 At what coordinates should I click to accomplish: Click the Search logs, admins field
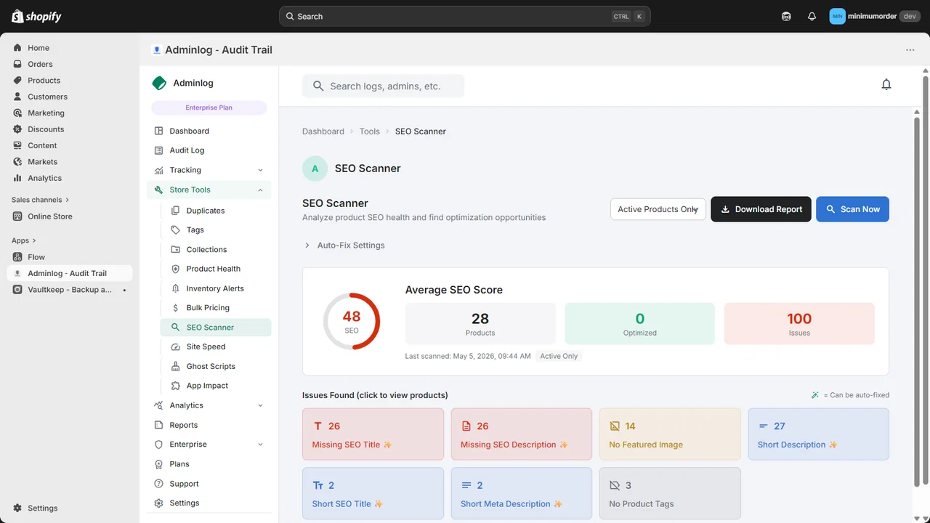383,86
